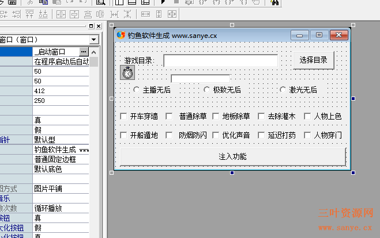The width and height of the screenshot is (380, 238).
Task: Click the equal horizontal spacing icon
Action: coord(114,14)
